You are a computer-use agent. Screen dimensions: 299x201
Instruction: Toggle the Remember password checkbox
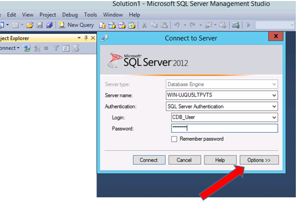(174, 139)
